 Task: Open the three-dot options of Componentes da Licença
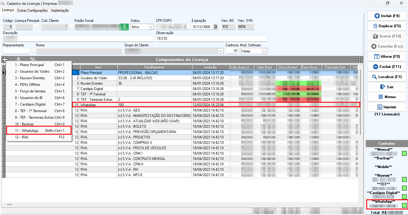(359, 60)
